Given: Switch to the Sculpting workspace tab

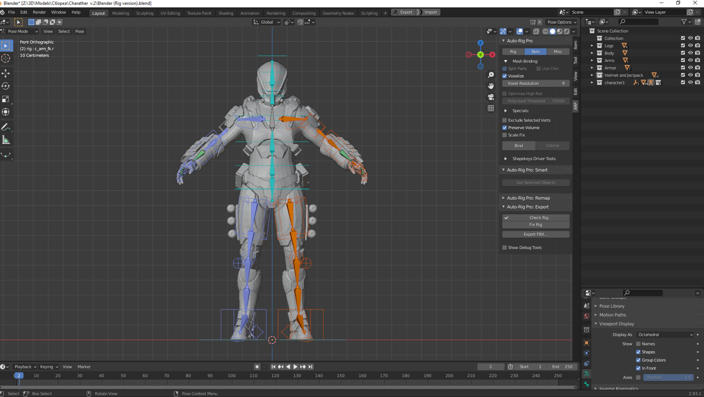Looking at the screenshot, I should (x=144, y=13).
